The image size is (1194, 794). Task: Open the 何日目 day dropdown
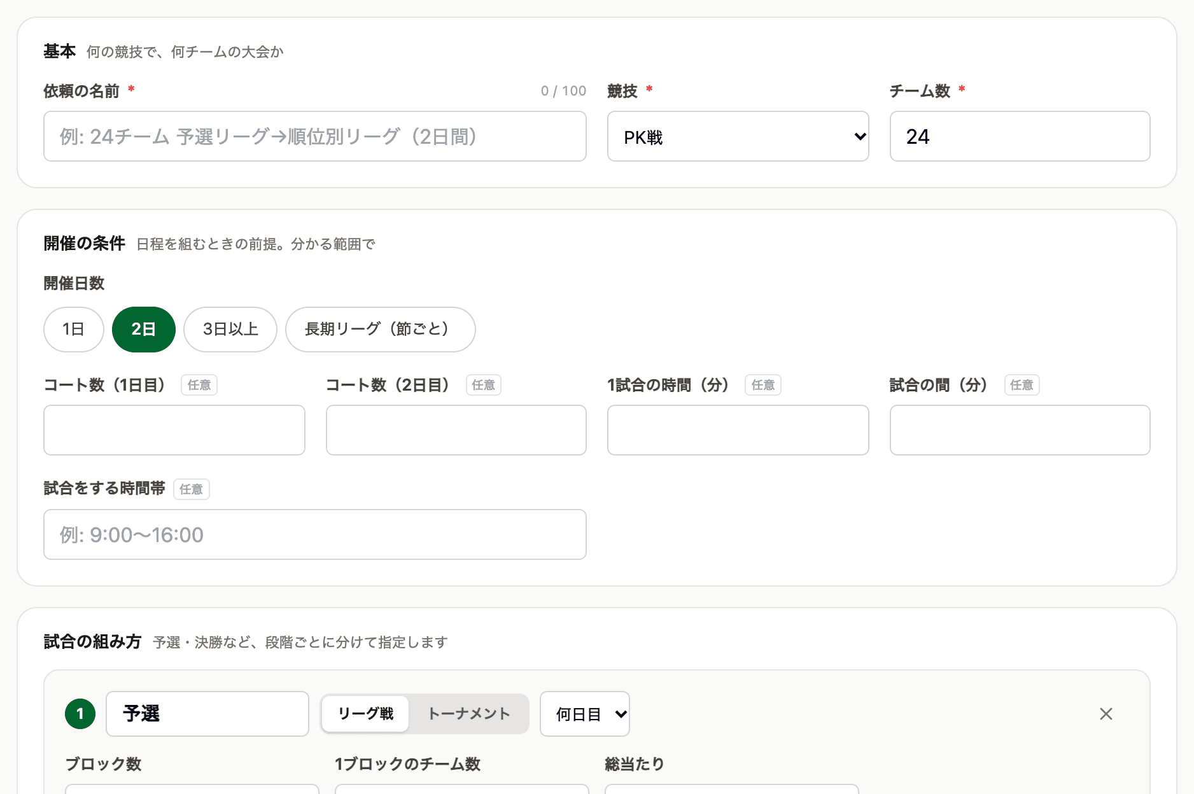(585, 714)
